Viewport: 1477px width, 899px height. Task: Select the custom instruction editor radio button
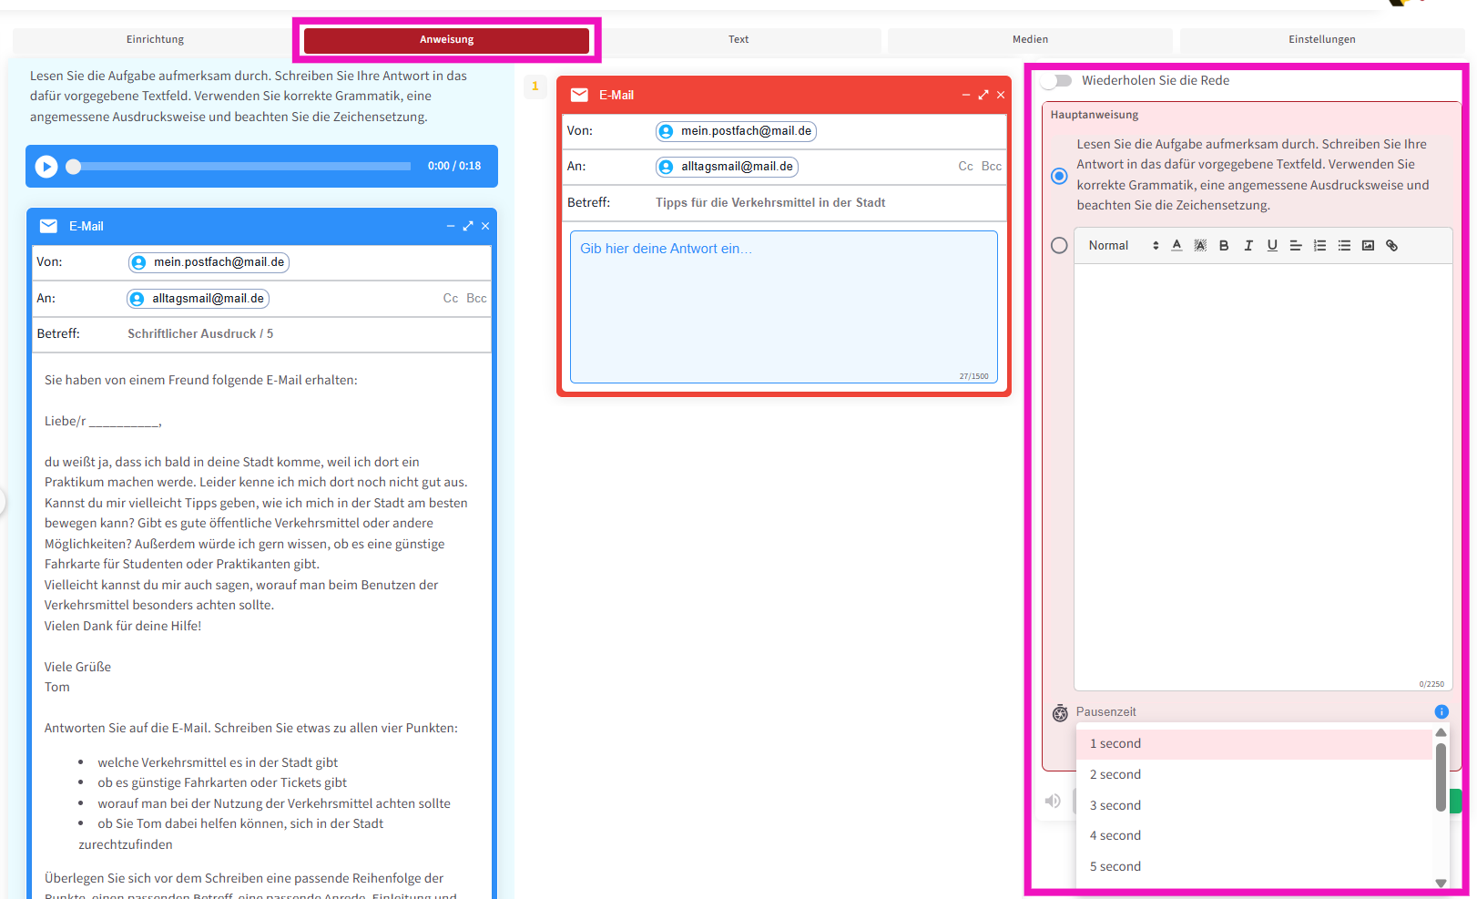coord(1059,246)
